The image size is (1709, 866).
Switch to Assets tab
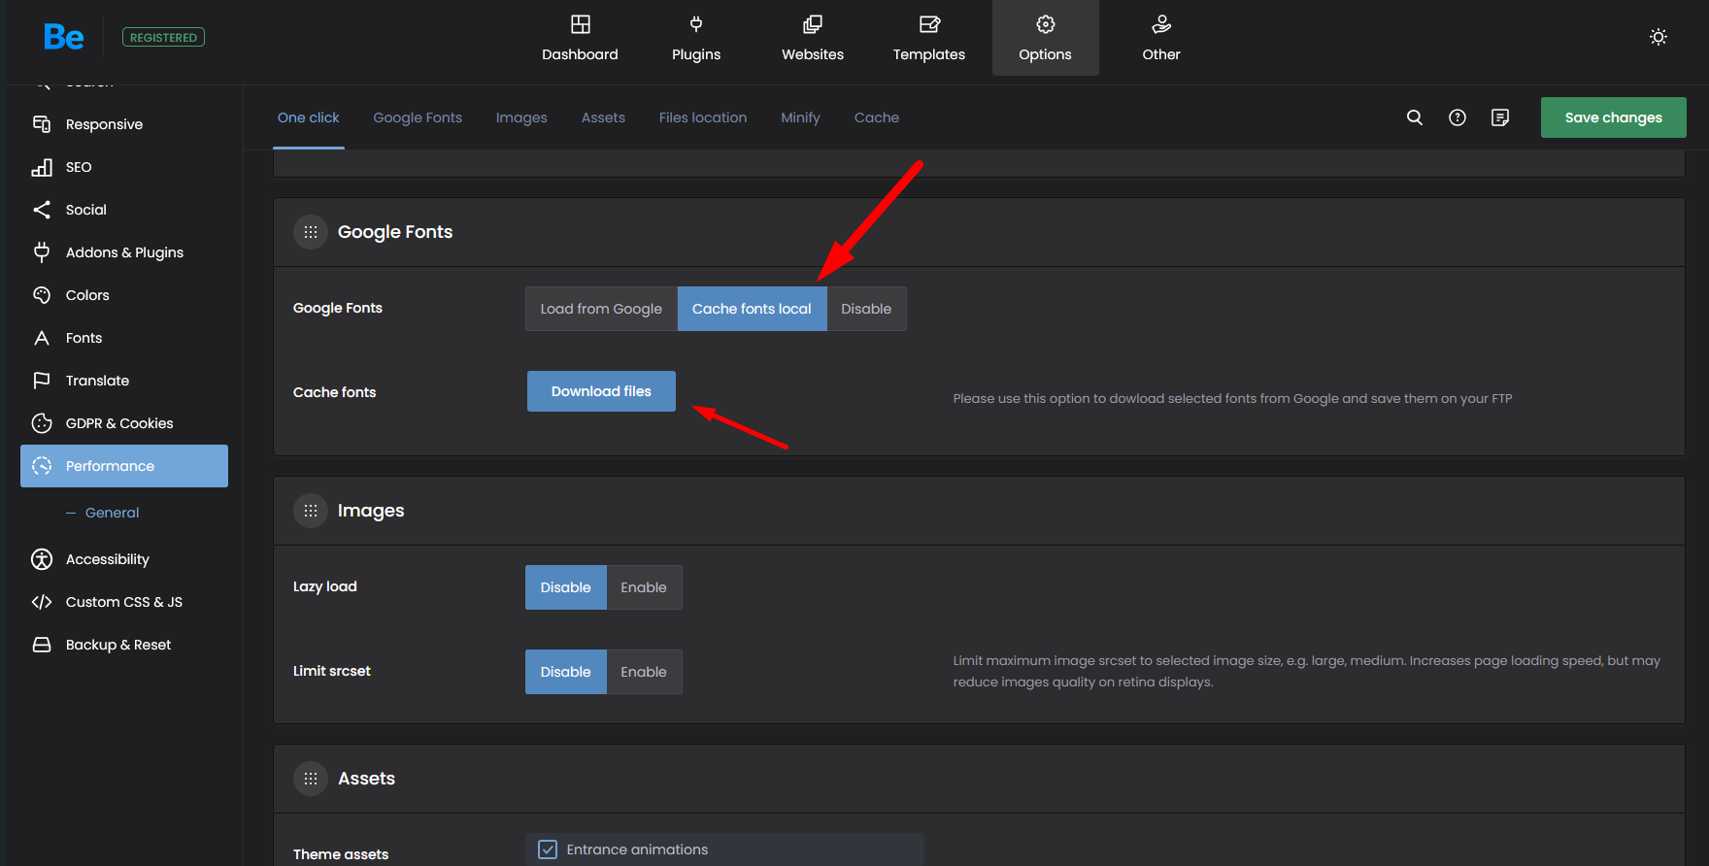[603, 117]
